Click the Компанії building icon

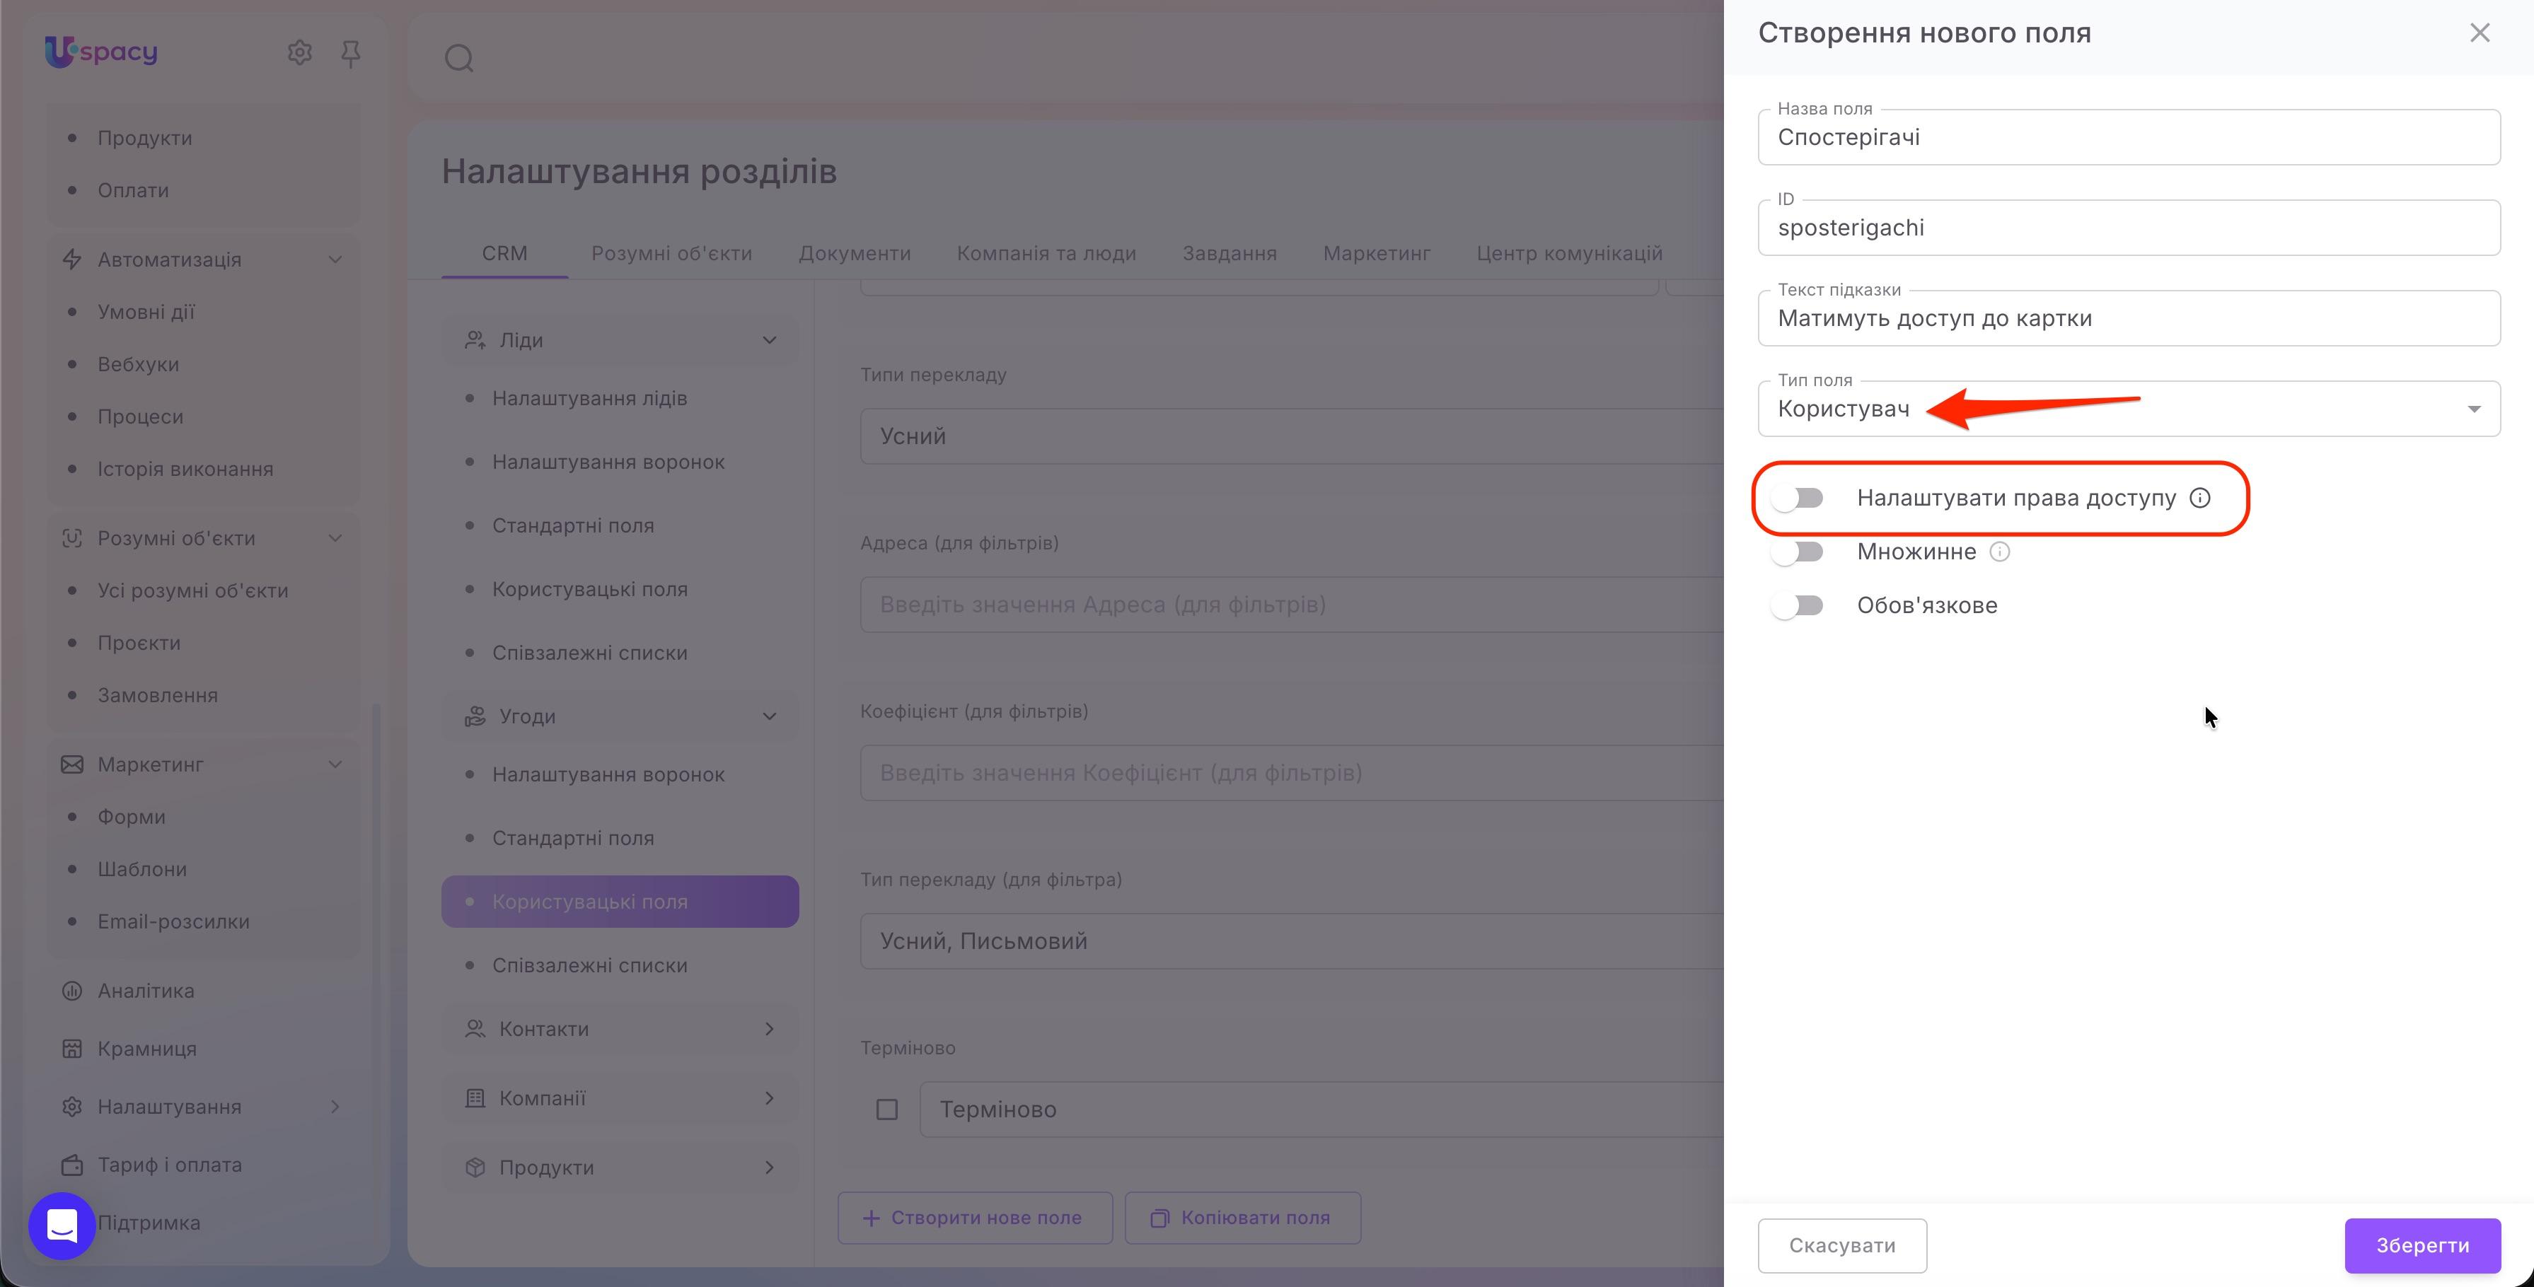pos(475,1098)
